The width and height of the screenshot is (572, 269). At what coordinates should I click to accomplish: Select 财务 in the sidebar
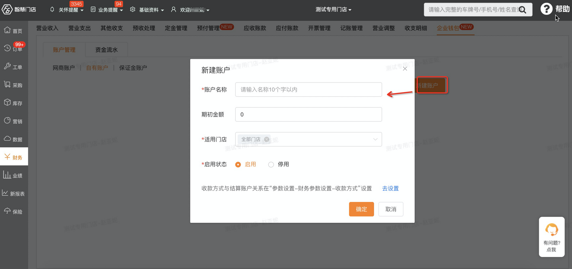coord(14,156)
